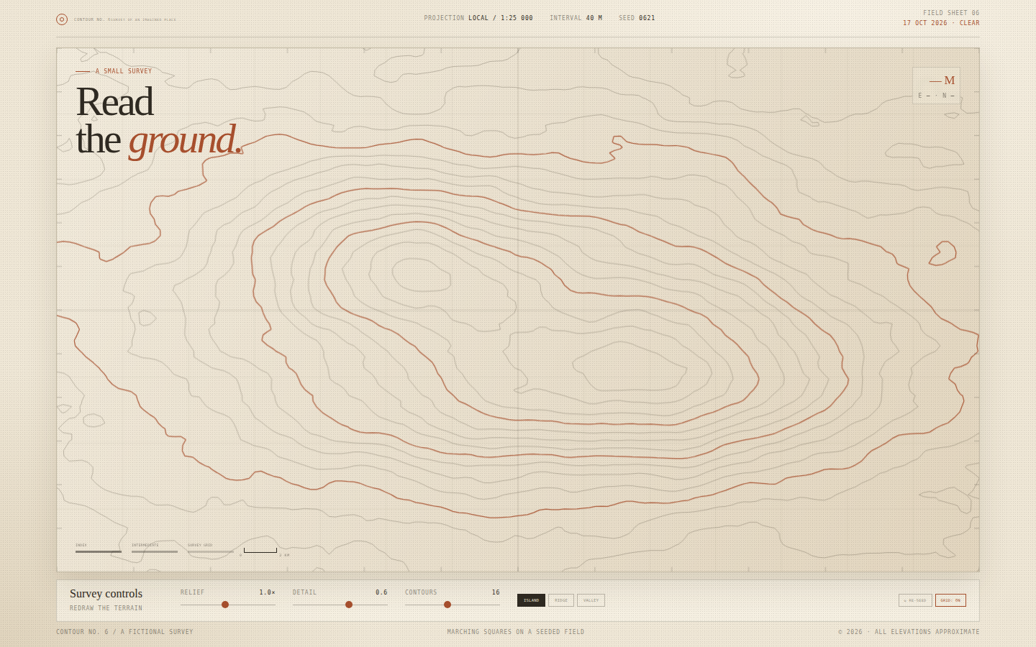1036x647 pixels.
Task: Click the detail value '0.6'
Action: (x=381, y=592)
